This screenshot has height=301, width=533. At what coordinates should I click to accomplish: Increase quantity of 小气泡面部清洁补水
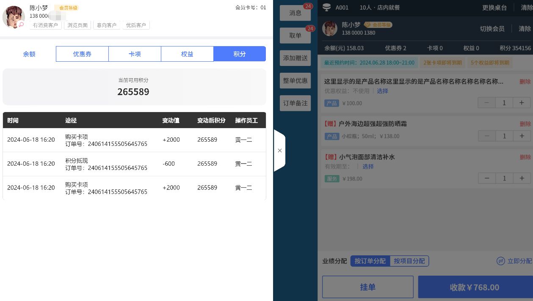click(x=522, y=178)
